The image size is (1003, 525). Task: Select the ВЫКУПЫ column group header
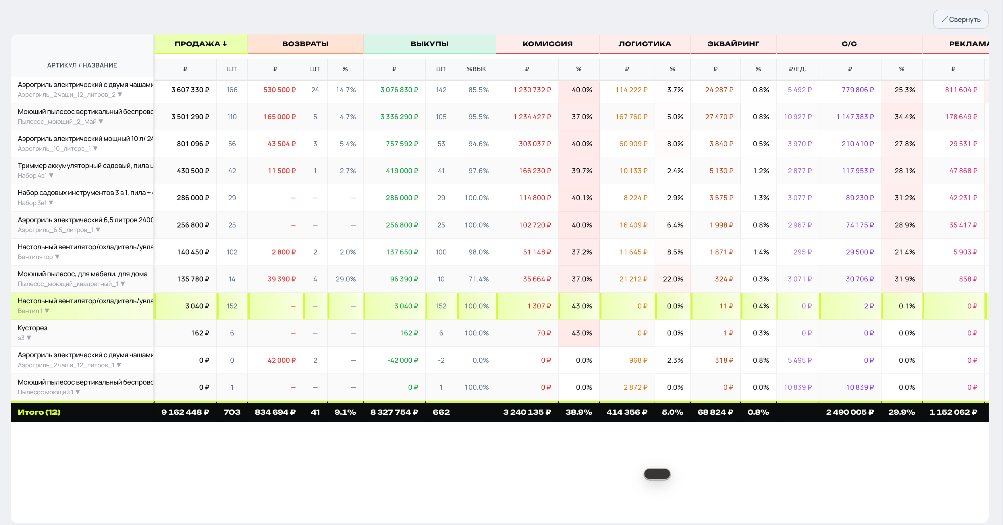click(x=429, y=44)
